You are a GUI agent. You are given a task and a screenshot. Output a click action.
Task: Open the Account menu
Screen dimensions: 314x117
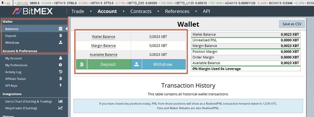[x=107, y=11]
